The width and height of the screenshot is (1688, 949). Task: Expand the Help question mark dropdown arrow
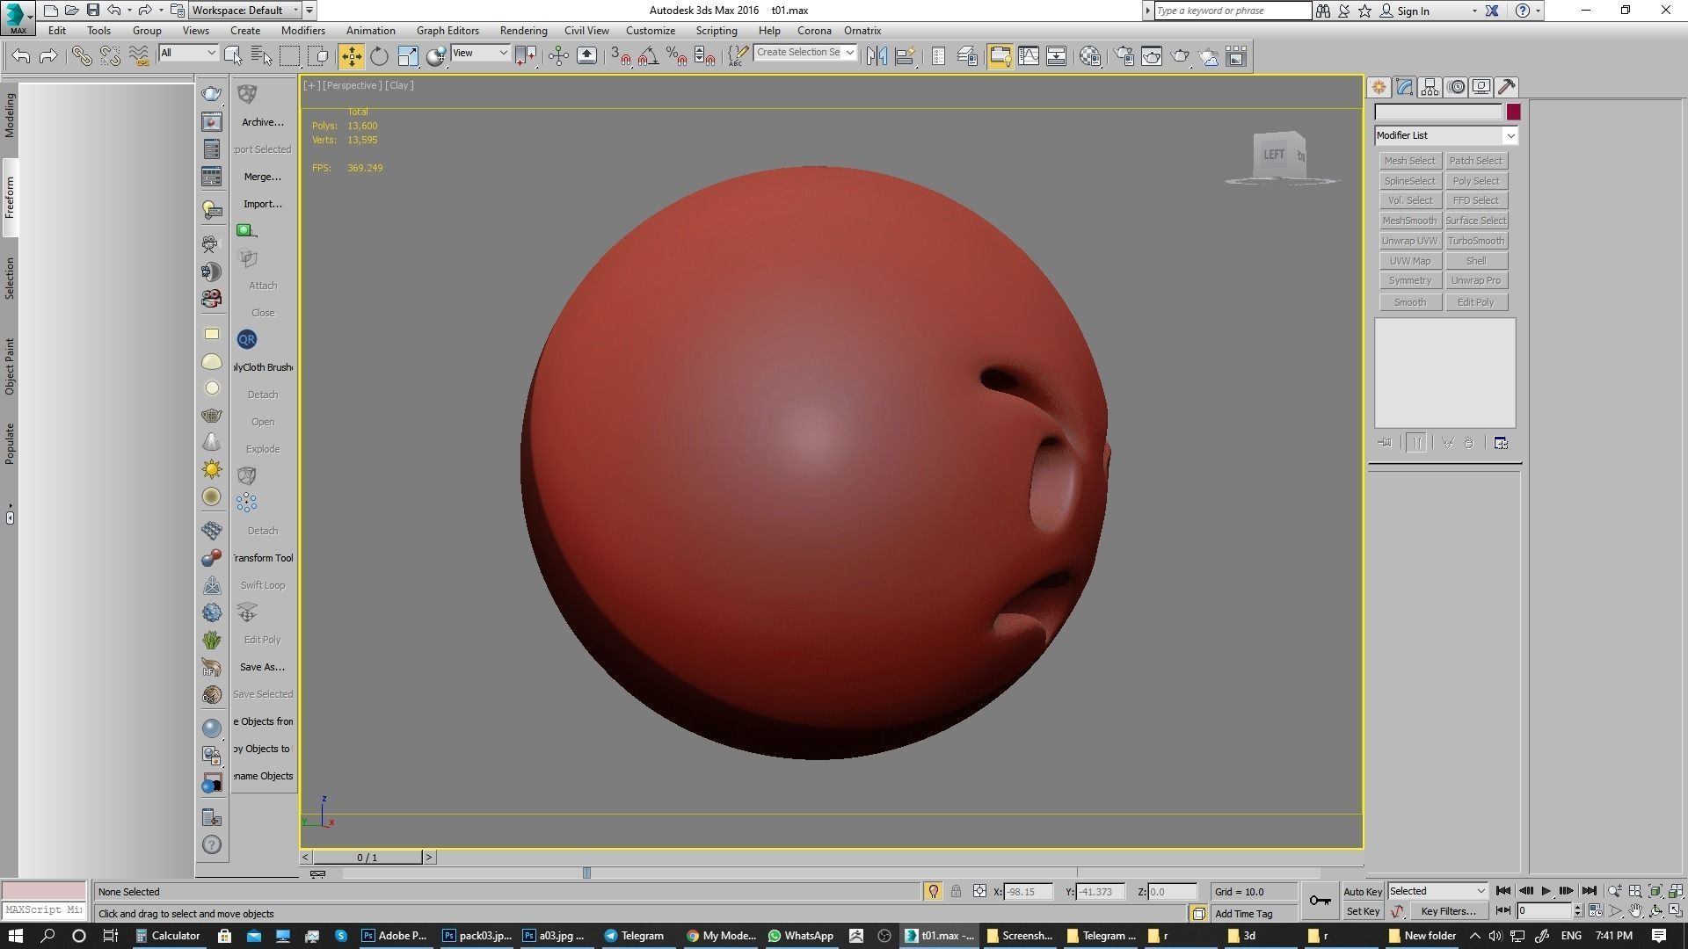coord(1538,11)
